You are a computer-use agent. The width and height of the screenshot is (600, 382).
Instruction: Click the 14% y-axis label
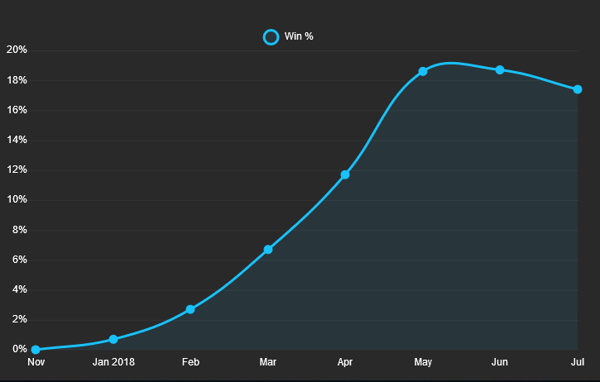(x=17, y=140)
